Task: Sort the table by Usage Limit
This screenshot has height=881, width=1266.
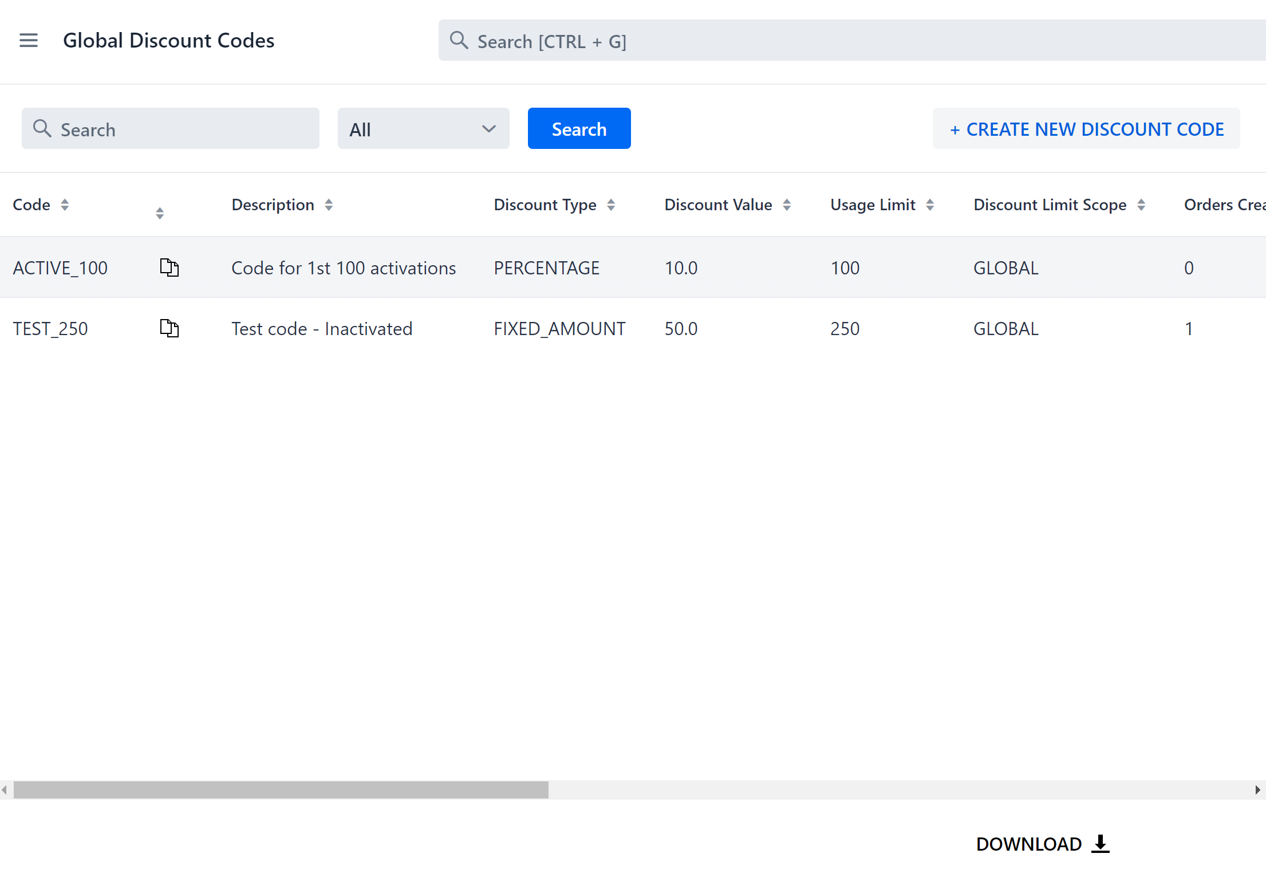Action: [x=930, y=204]
